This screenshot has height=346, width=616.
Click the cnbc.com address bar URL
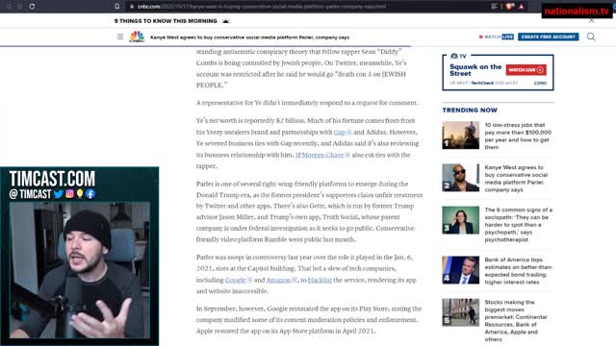pyautogui.click(x=262, y=7)
